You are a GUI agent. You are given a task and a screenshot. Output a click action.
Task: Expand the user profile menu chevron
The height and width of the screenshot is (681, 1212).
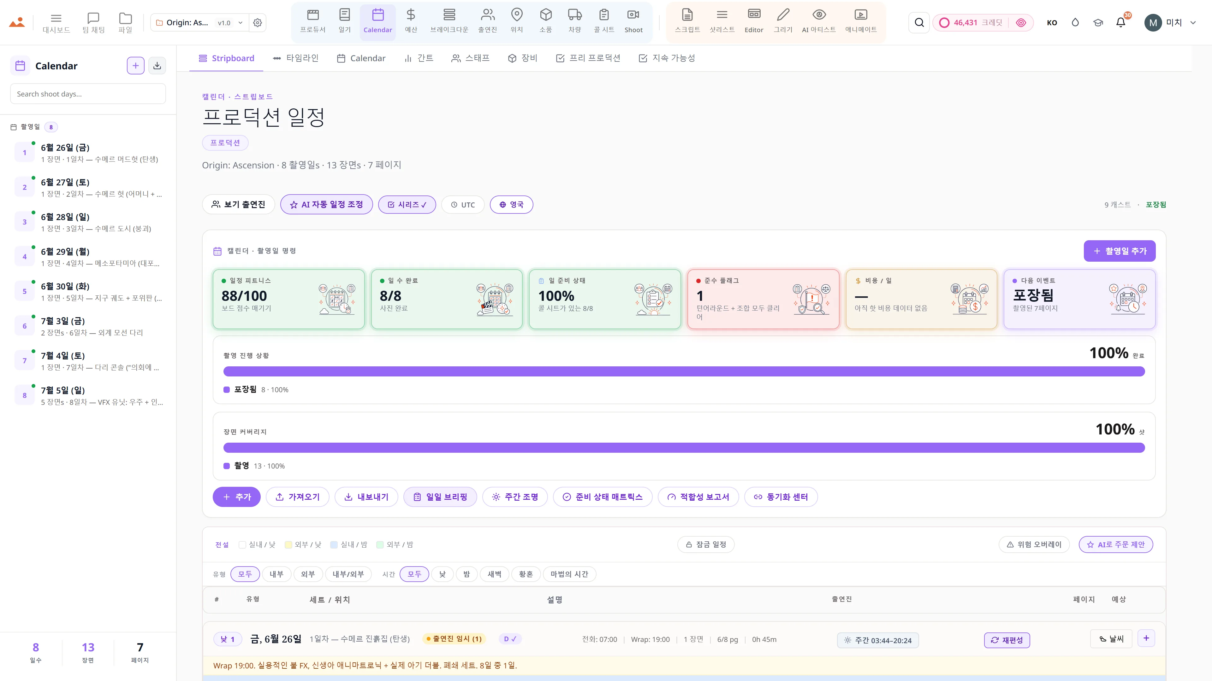pyautogui.click(x=1193, y=23)
